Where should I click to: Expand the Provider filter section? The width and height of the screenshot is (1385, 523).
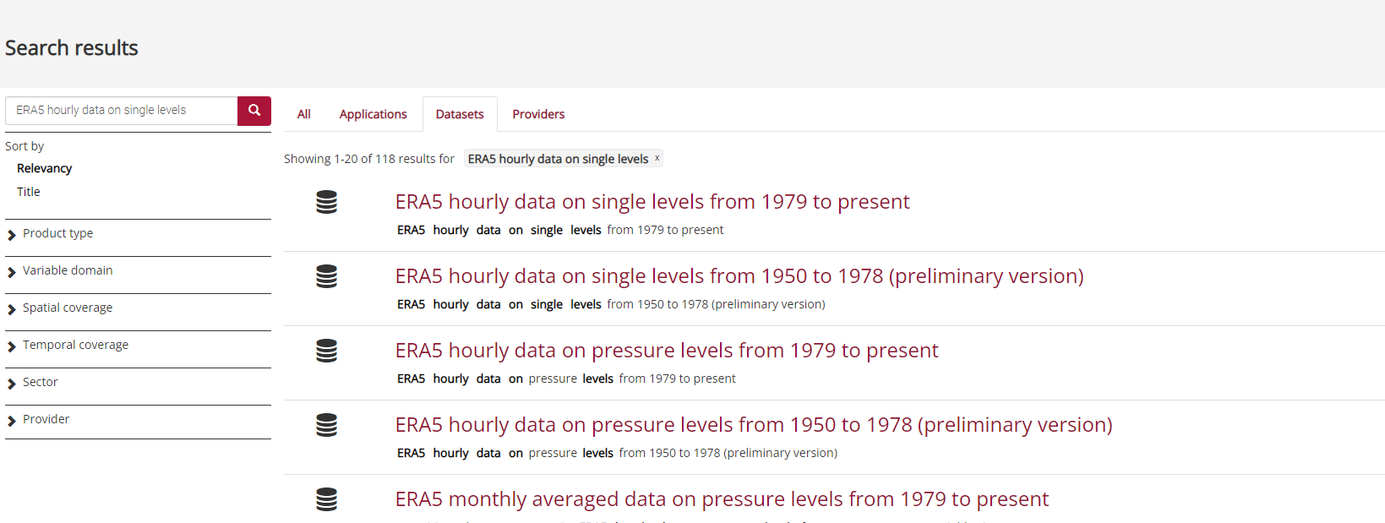point(46,420)
